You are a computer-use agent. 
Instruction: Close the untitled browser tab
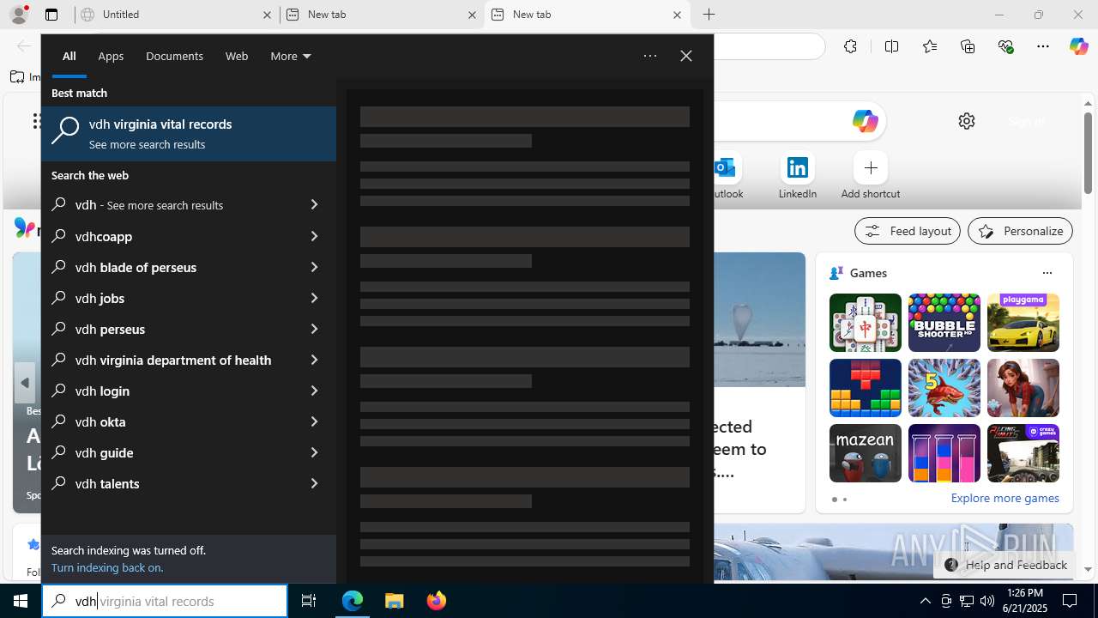(267, 15)
